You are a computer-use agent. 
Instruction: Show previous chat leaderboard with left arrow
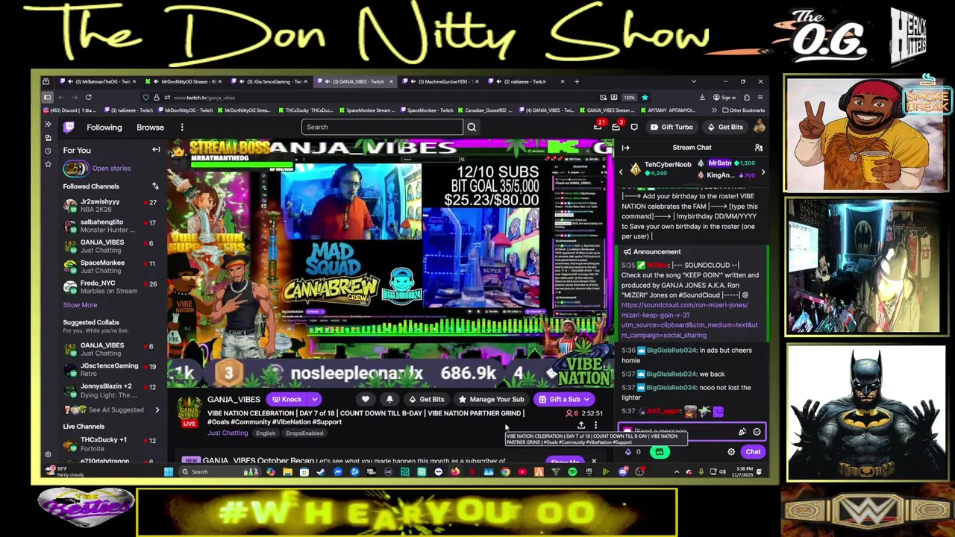tap(621, 172)
